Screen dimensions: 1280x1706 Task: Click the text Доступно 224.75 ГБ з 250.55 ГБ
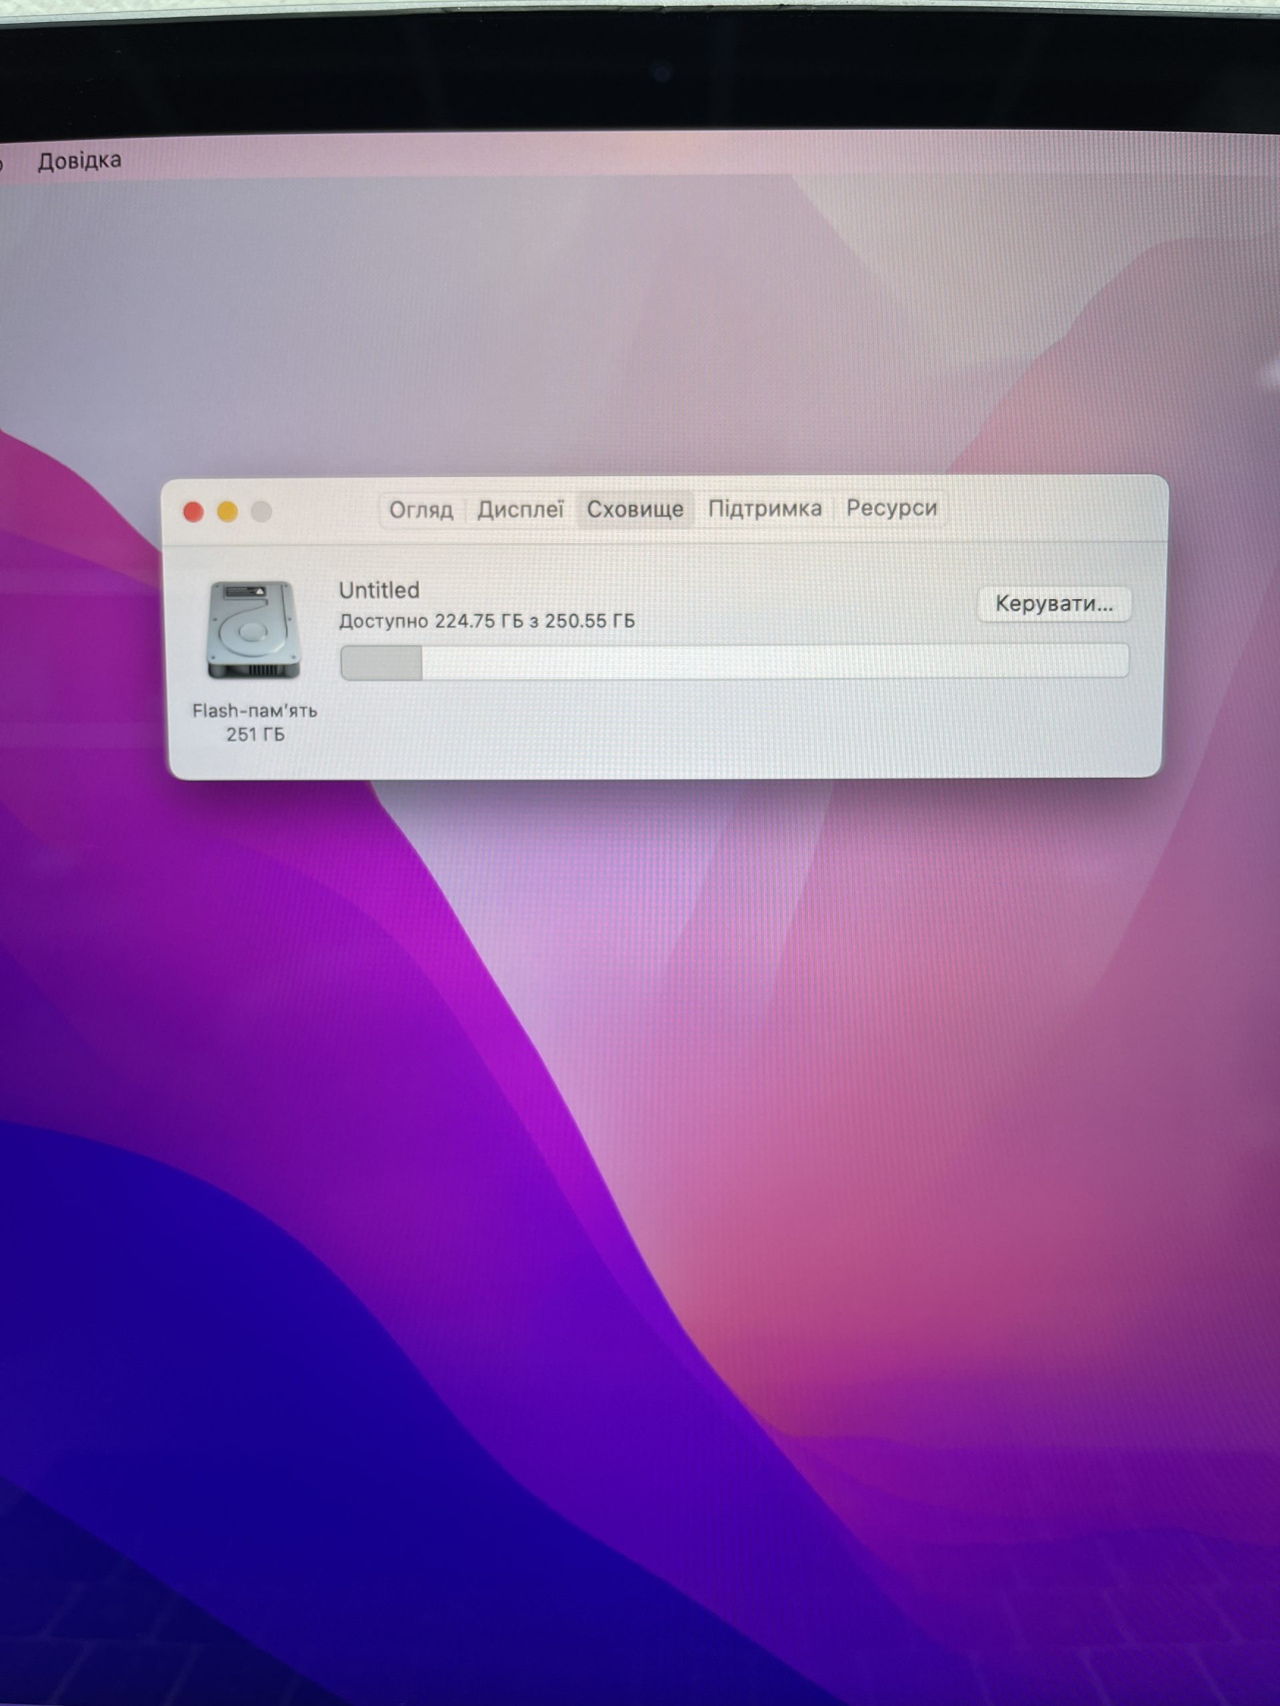487,621
